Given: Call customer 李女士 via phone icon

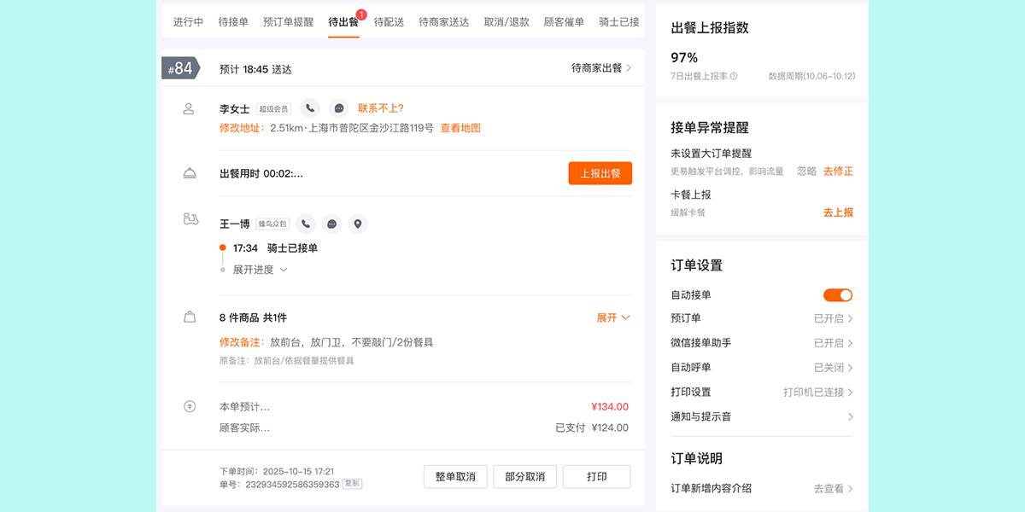Looking at the screenshot, I should point(309,108).
